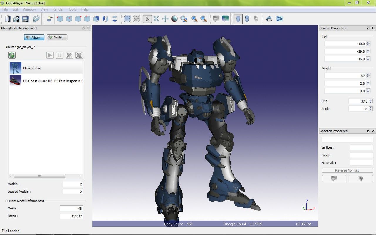The image size is (376, 235).
Task: Click the Save Album floppy disk icon
Action: coord(25,19)
